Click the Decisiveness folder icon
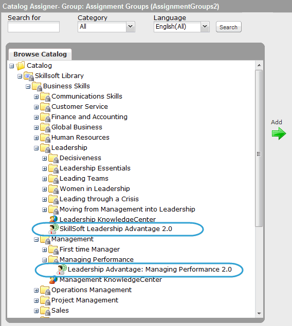The image size is (292, 326). click(x=53, y=158)
